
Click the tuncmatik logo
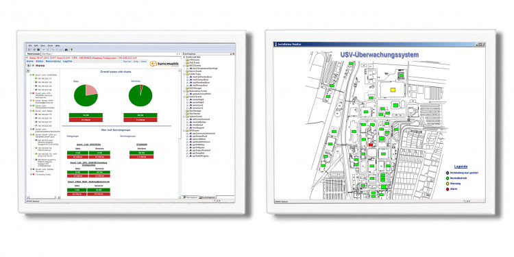[x=162, y=64]
